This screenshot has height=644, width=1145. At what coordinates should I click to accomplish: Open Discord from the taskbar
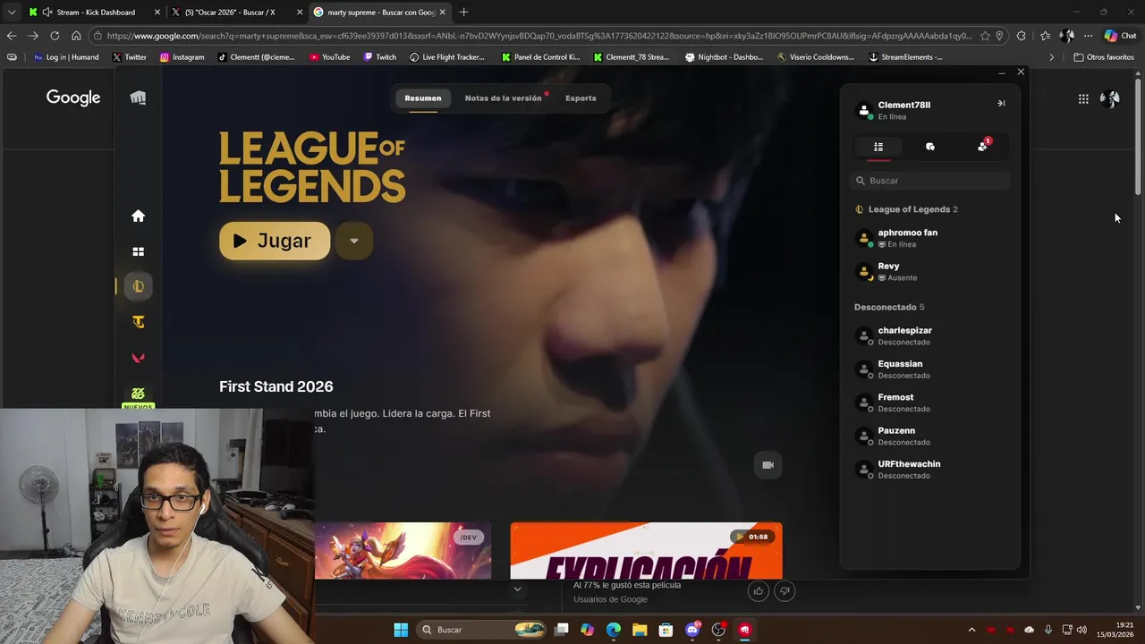(x=692, y=630)
